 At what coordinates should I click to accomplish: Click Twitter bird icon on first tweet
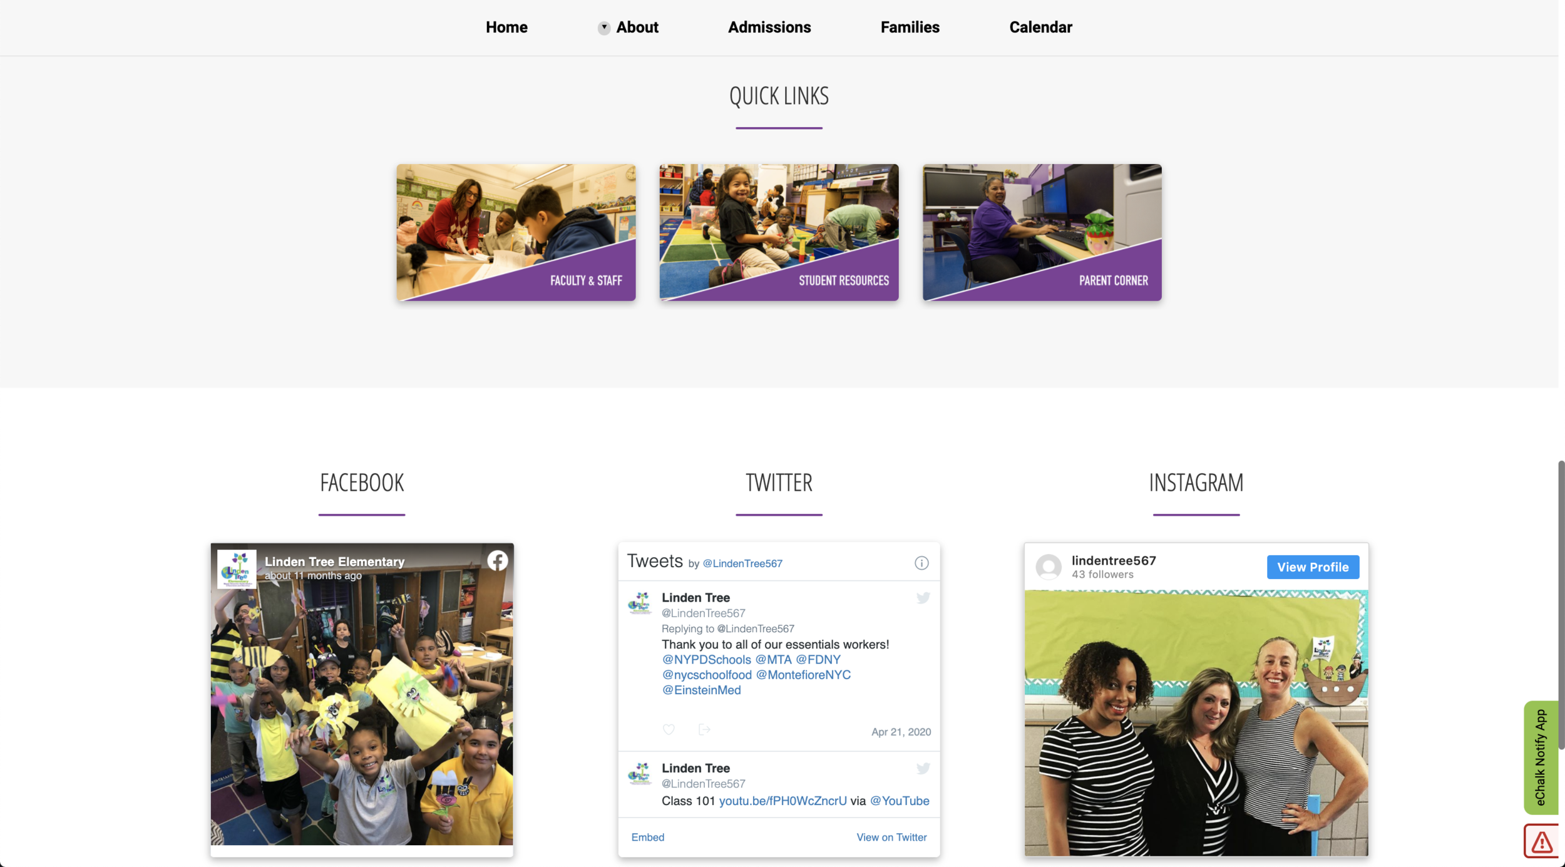pyautogui.click(x=923, y=598)
